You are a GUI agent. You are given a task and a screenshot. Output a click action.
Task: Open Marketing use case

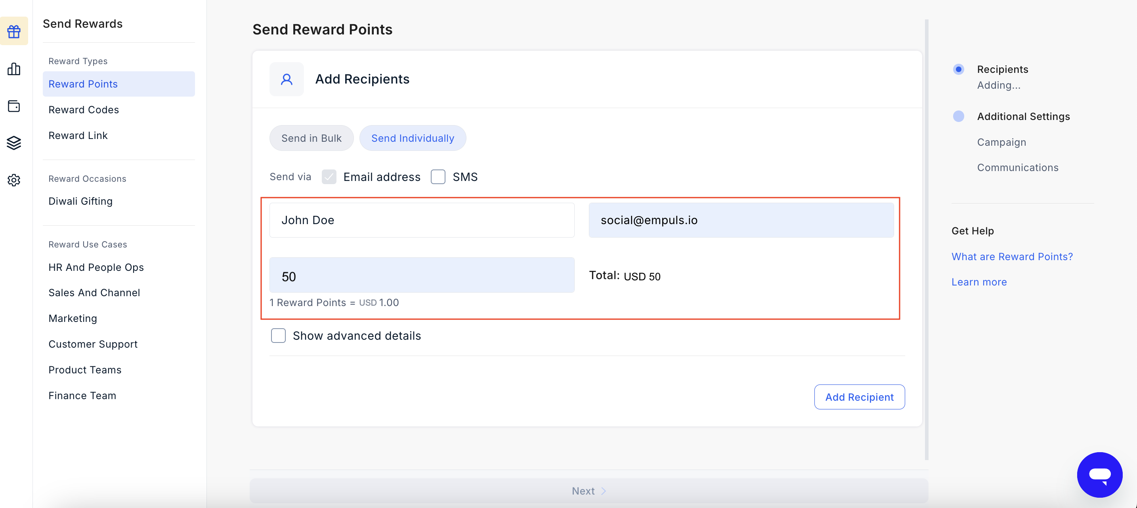[73, 318]
